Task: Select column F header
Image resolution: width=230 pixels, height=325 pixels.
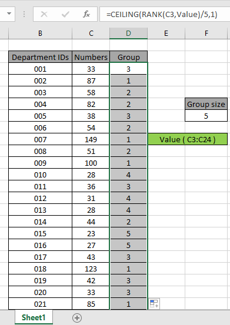Action: pyautogui.click(x=206, y=33)
